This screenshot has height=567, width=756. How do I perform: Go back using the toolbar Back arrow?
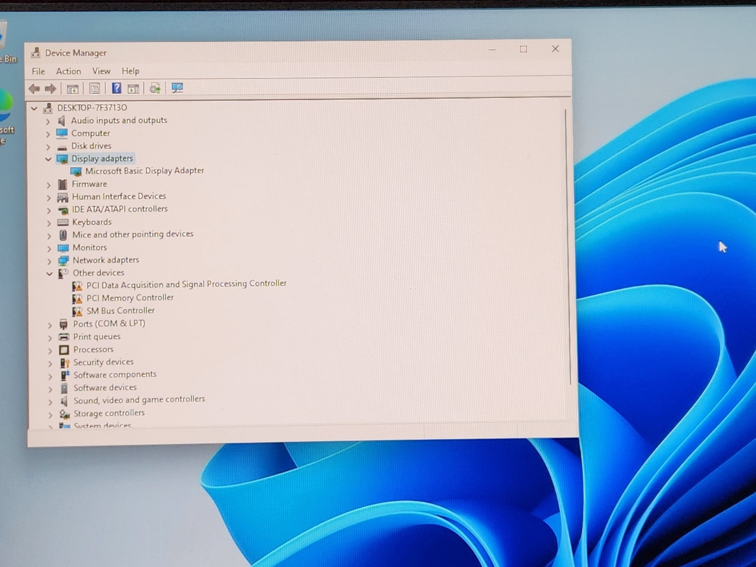click(34, 88)
